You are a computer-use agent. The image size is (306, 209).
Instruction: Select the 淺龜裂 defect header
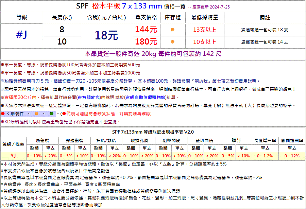click(42, 140)
